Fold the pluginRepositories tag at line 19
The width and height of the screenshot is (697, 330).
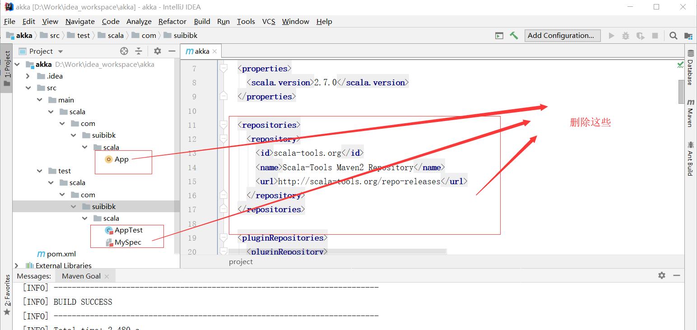[x=223, y=237]
